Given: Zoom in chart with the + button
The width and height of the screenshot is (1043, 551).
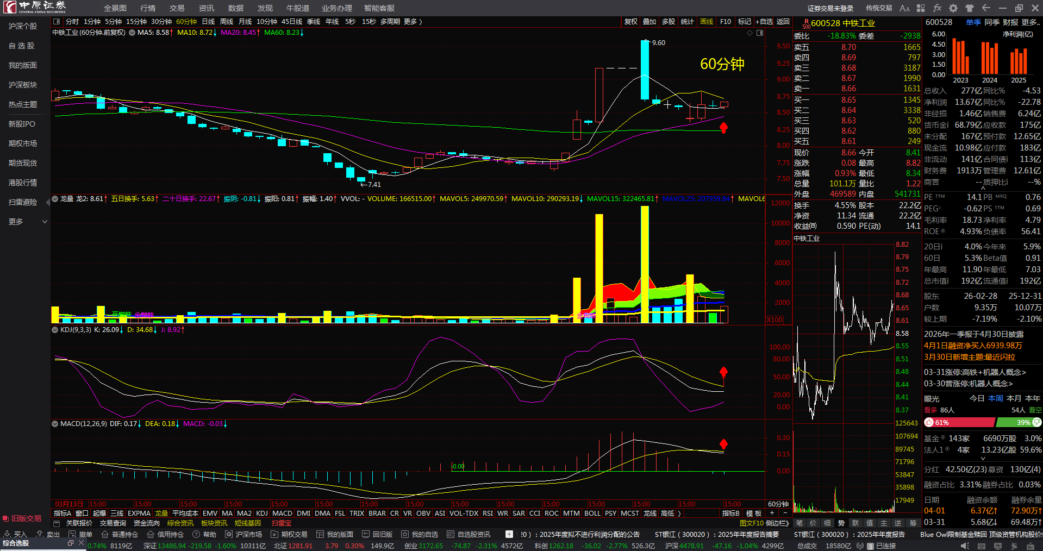Looking at the screenshot, I should point(772,513).
